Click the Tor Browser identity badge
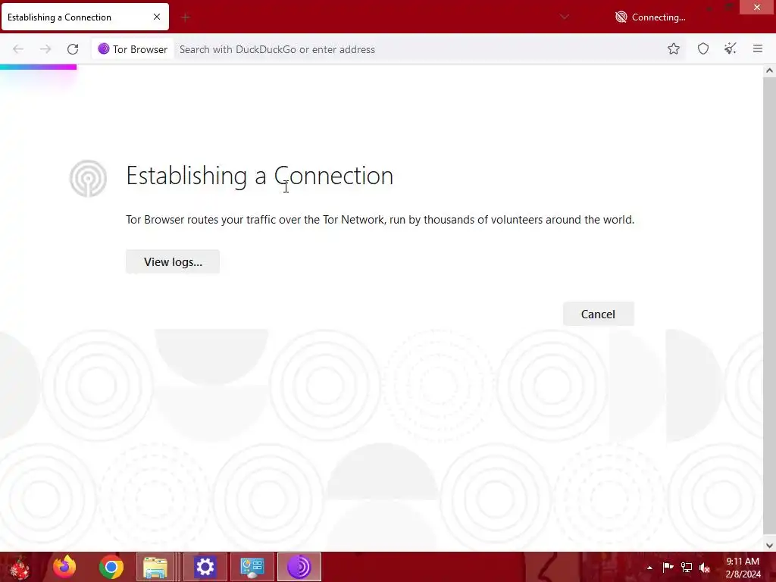The image size is (776, 582). coord(133,49)
